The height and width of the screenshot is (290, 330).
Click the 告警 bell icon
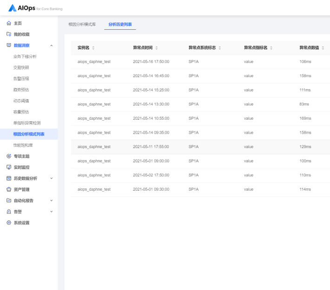(x=9, y=212)
